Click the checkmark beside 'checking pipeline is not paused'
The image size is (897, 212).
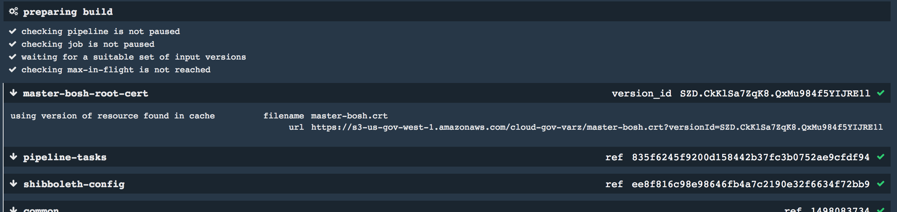click(x=12, y=31)
